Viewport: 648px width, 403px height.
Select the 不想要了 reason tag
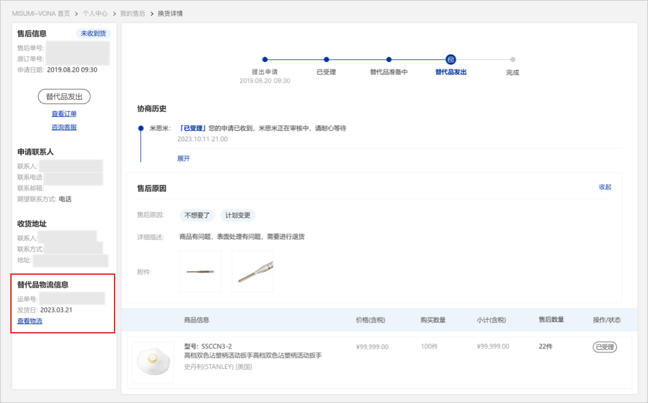pos(197,215)
